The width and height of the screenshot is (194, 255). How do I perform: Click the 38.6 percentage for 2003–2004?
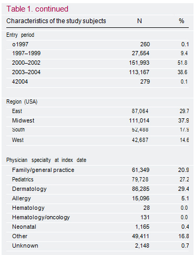182,72
